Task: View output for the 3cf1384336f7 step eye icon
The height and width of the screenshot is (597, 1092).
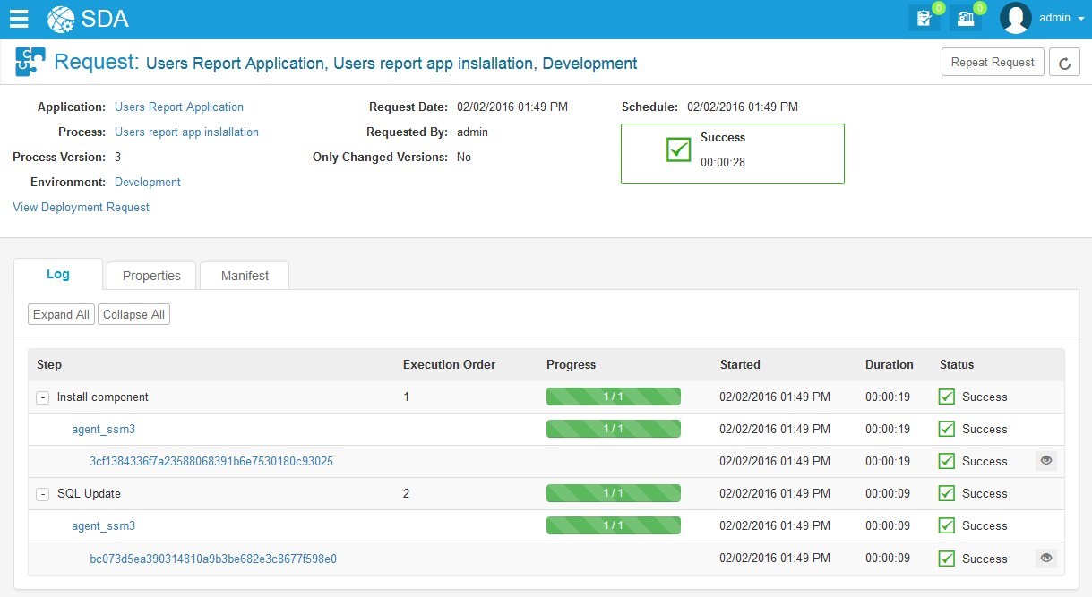Action: click(x=1045, y=460)
